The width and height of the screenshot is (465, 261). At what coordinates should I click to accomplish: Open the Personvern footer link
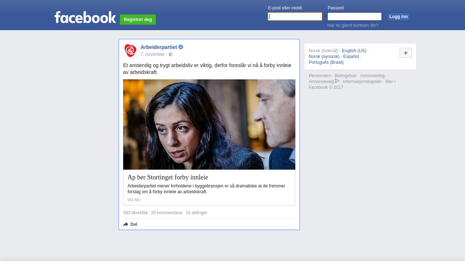(x=320, y=76)
